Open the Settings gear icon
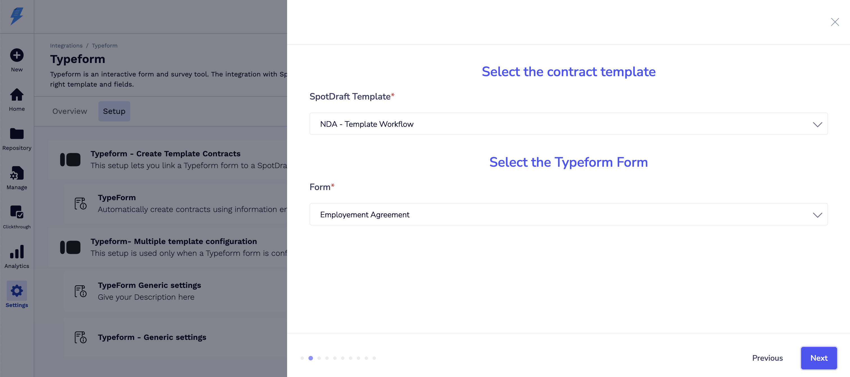850x377 pixels. click(17, 291)
